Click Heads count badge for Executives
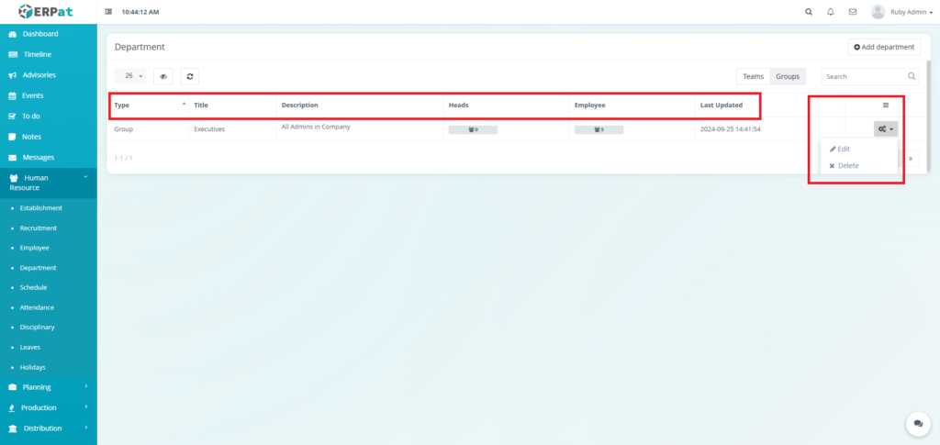940x445 pixels. coord(473,129)
